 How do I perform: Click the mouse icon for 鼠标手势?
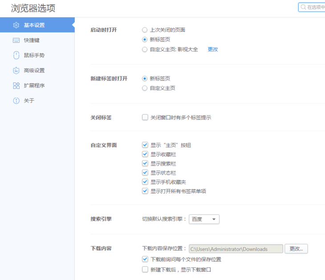pyautogui.click(x=16, y=55)
